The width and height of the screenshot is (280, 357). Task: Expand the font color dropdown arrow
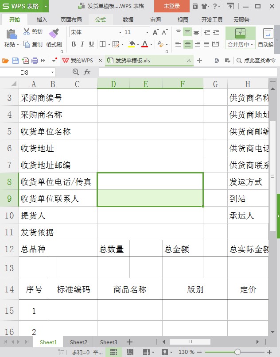click(151, 44)
